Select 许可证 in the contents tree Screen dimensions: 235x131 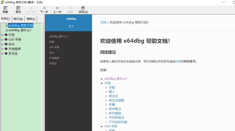click(x=13, y=54)
